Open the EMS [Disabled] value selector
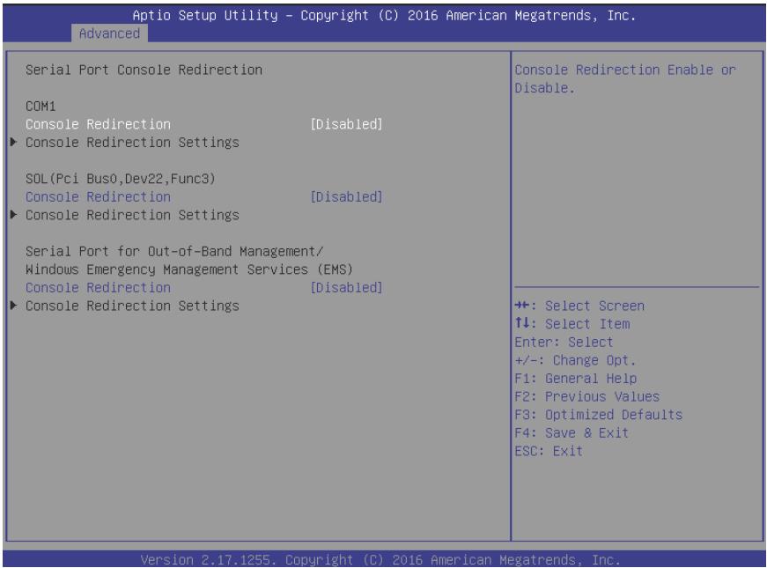 point(346,288)
